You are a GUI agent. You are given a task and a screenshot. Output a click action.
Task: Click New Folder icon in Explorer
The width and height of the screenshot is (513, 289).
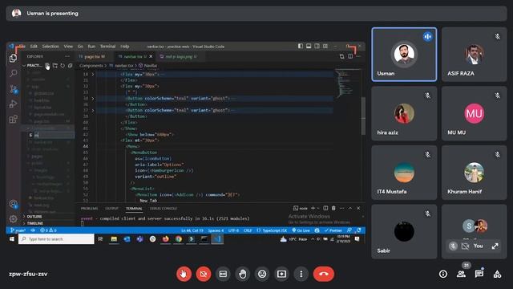click(x=55, y=66)
